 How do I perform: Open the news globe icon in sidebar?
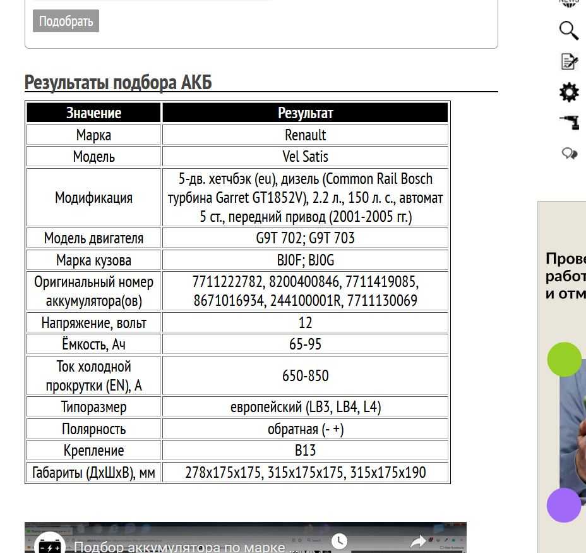569,3
